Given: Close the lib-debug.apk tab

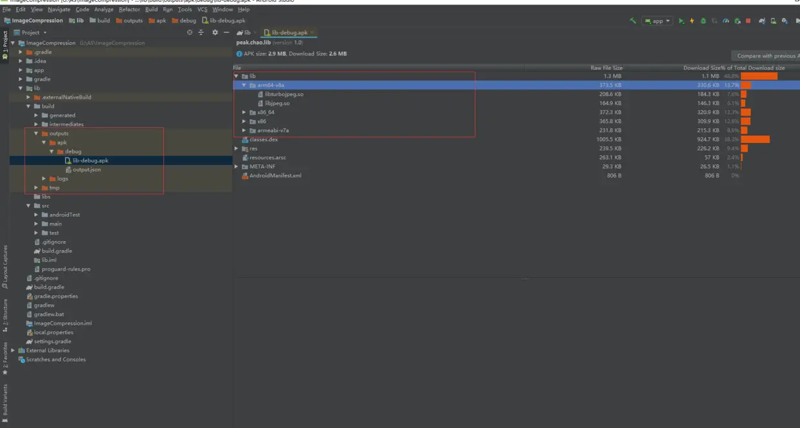Looking at the screenshot, I should [312, 32].
